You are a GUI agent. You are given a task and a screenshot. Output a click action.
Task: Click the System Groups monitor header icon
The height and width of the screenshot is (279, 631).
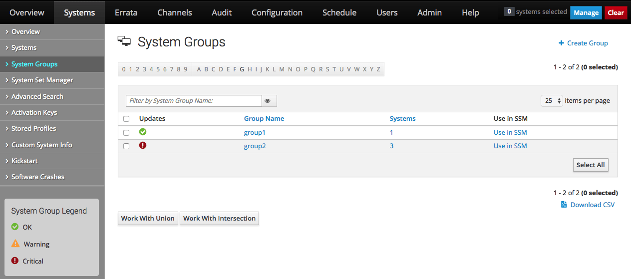click(x=124, y=41)
